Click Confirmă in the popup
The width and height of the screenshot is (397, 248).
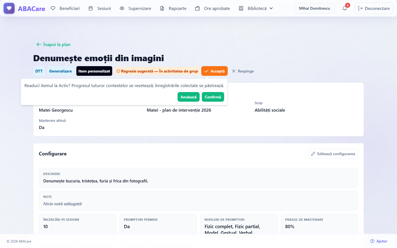213,97
